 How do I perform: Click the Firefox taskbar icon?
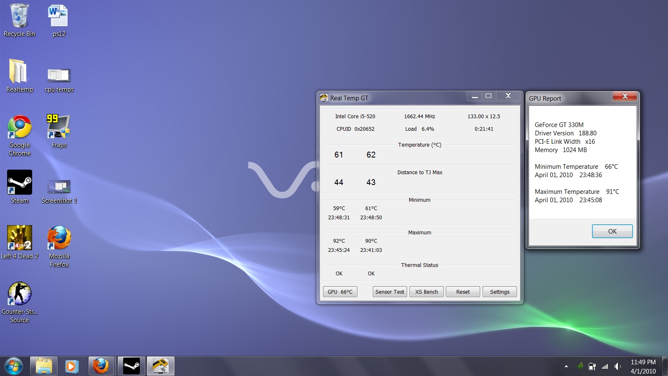tap(101, 366)
